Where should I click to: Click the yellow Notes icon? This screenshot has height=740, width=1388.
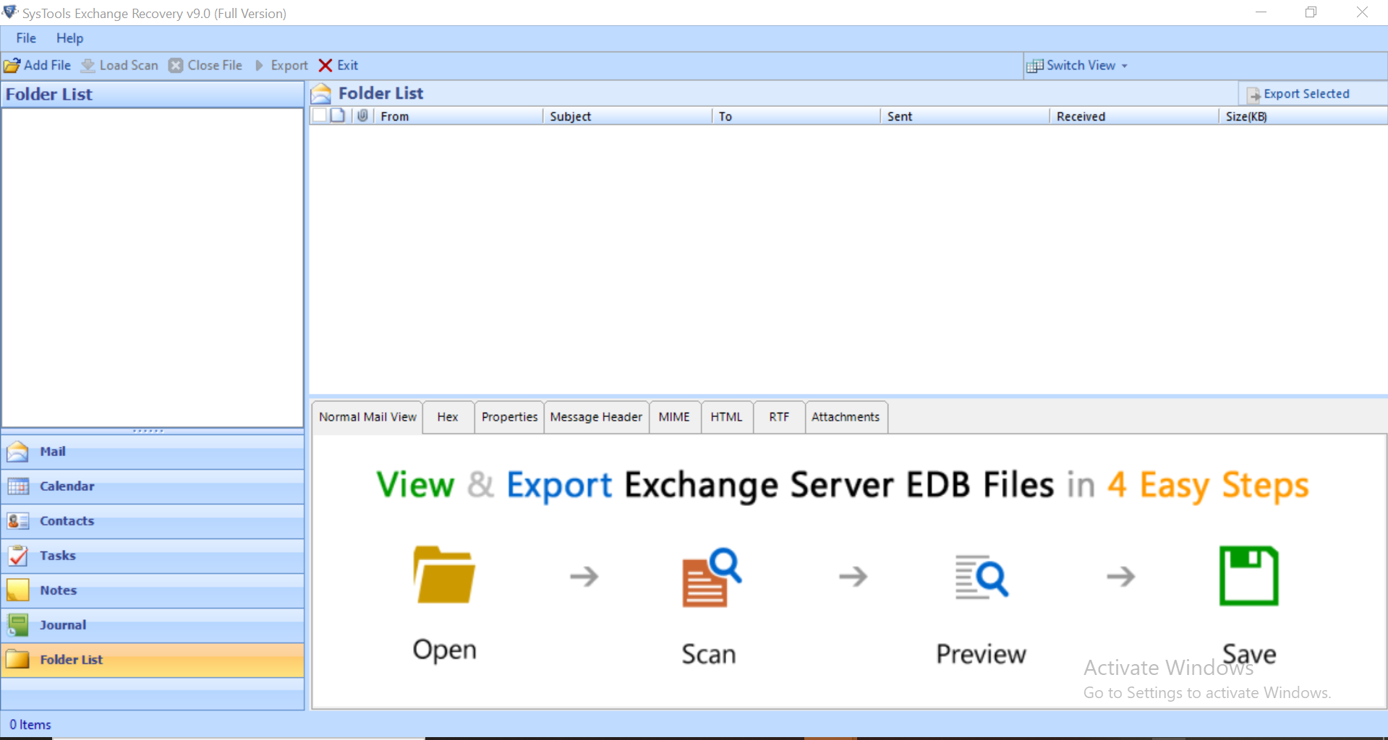pos(18,590)
